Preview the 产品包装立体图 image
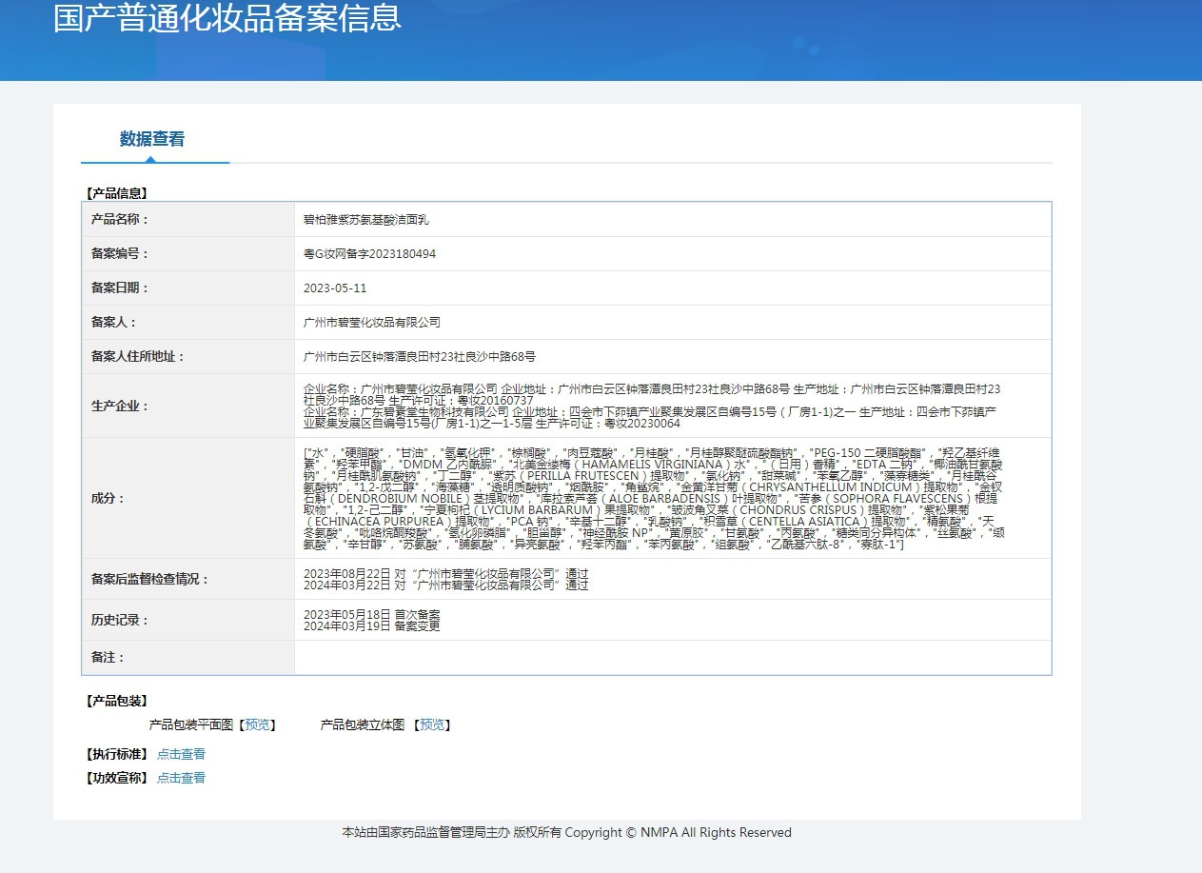 pyautogui.click(x=432, y=725)
